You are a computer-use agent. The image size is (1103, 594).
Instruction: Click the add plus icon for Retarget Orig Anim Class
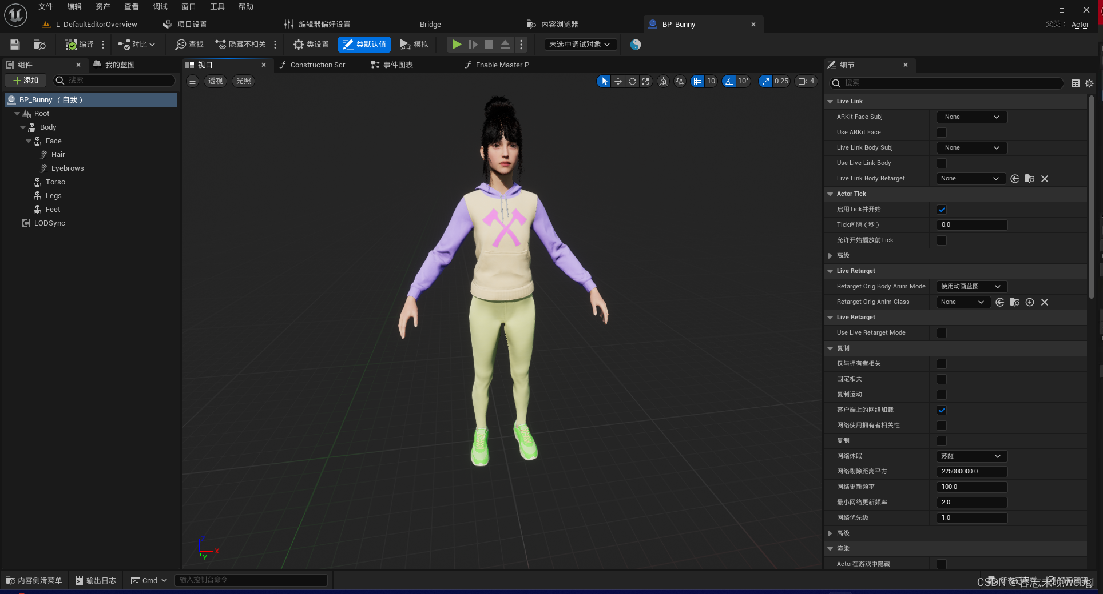(1030, 302)
